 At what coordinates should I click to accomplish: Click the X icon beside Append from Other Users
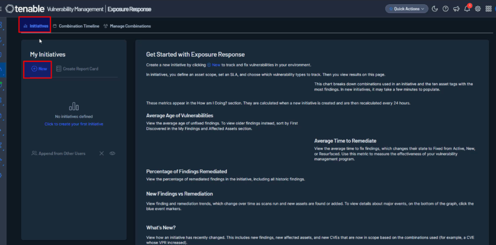pos(102,153)
